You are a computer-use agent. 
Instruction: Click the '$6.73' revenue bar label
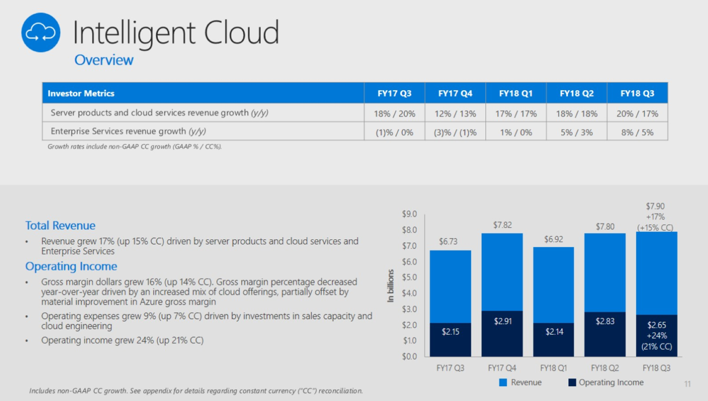coord(448,242)
